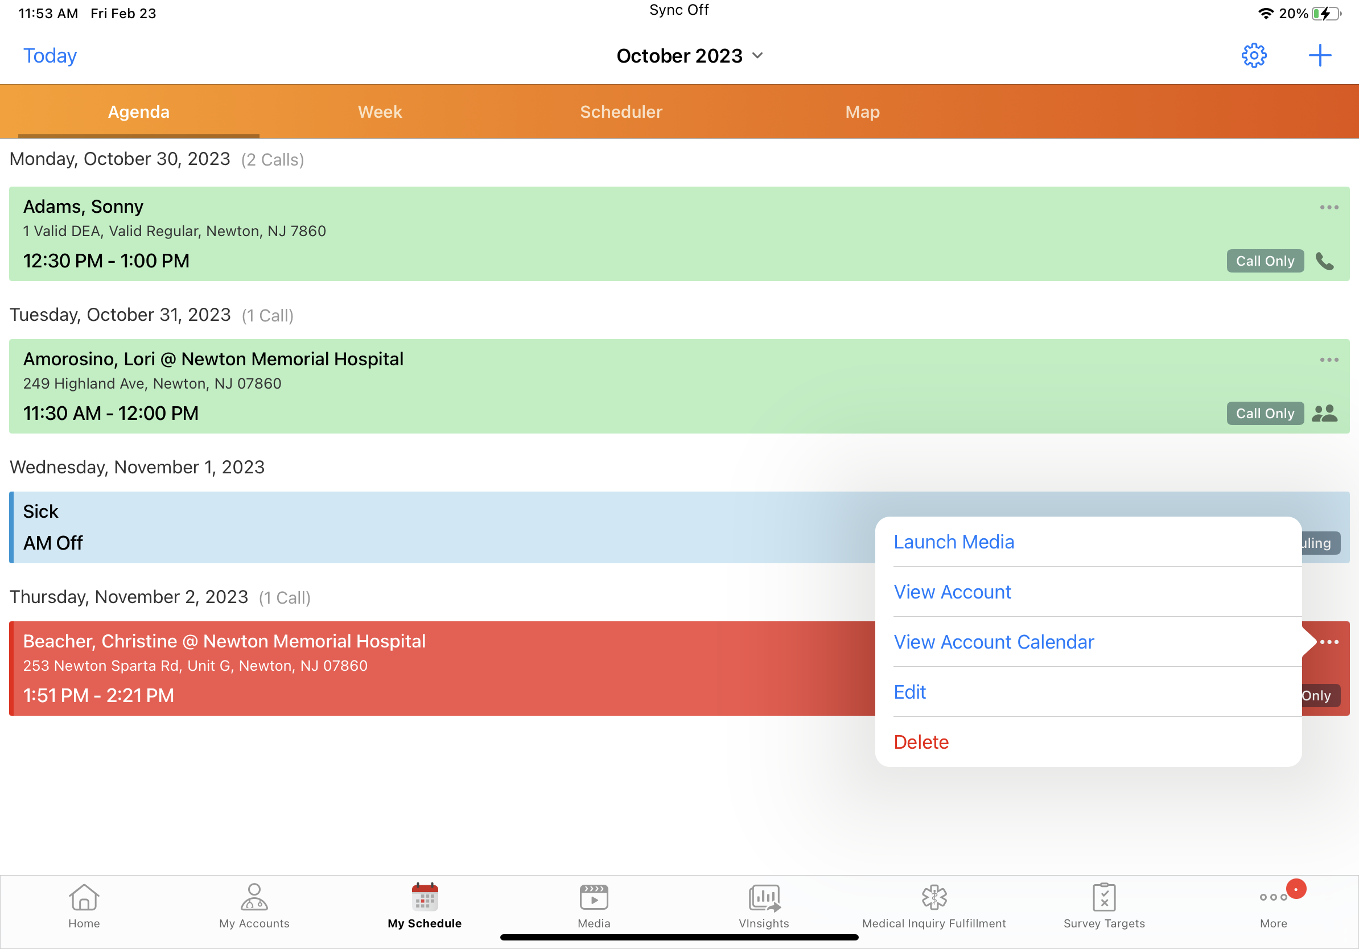Choose View Account Calendar option
The image size is (1359, 949).
click(x=993, y=642)
